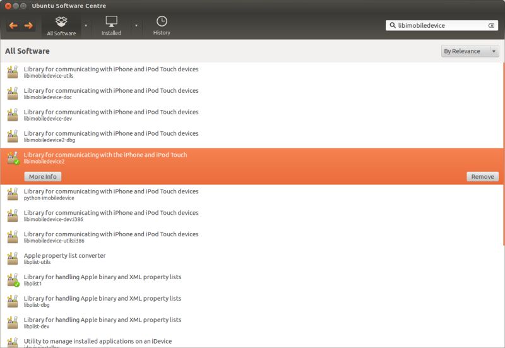This screenshot has width=505, height=348.
Task: Select the libimobiledevice-doc package icon
Action: pyautogui.click(x=13, y=93)
